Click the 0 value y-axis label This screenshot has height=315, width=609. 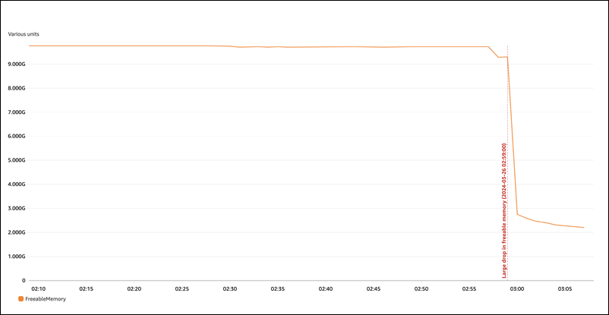[x=24, y=281]
